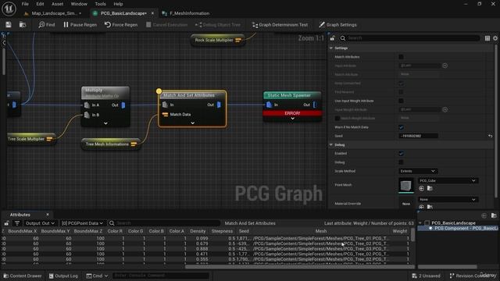Close the PCG_BasicLandscape tab
Image resolution: width=500 pixels, height=281 pixels.
coord(153,13)
